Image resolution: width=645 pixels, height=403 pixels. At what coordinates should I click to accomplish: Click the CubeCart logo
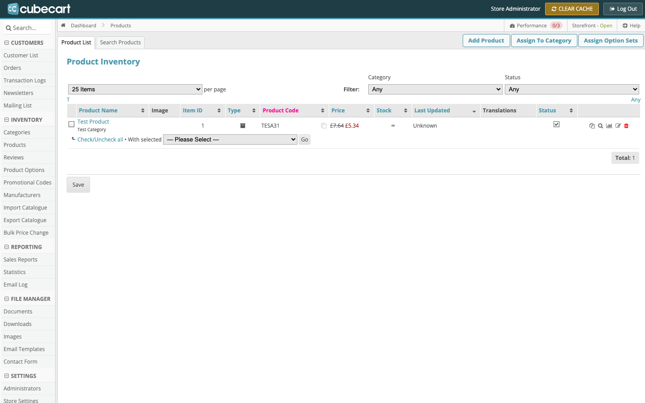click(x=39, y=9)
